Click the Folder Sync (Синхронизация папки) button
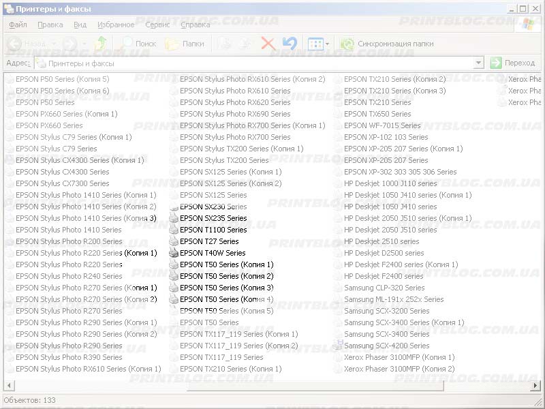Viewport: 545px width, 409px height. pyautogui.click(x=387, y=44)
